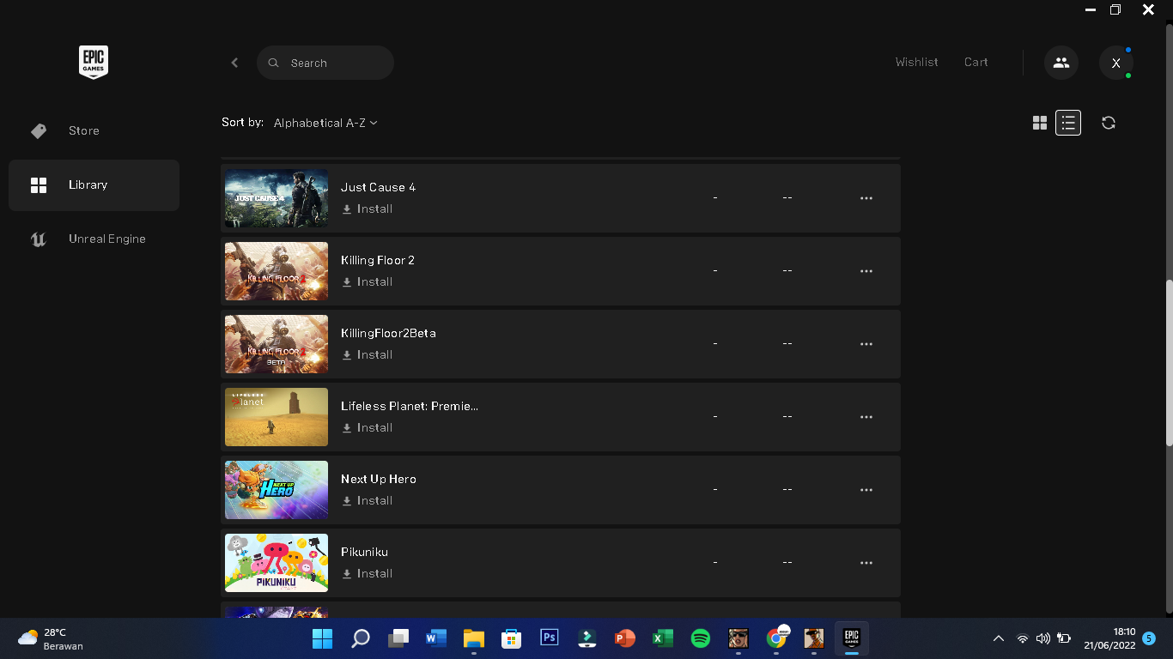Open more options for KillingFloor2Beta
The width and height of the screenshot is (1173, 659).
pyautogui.click(x=866, y=344)
